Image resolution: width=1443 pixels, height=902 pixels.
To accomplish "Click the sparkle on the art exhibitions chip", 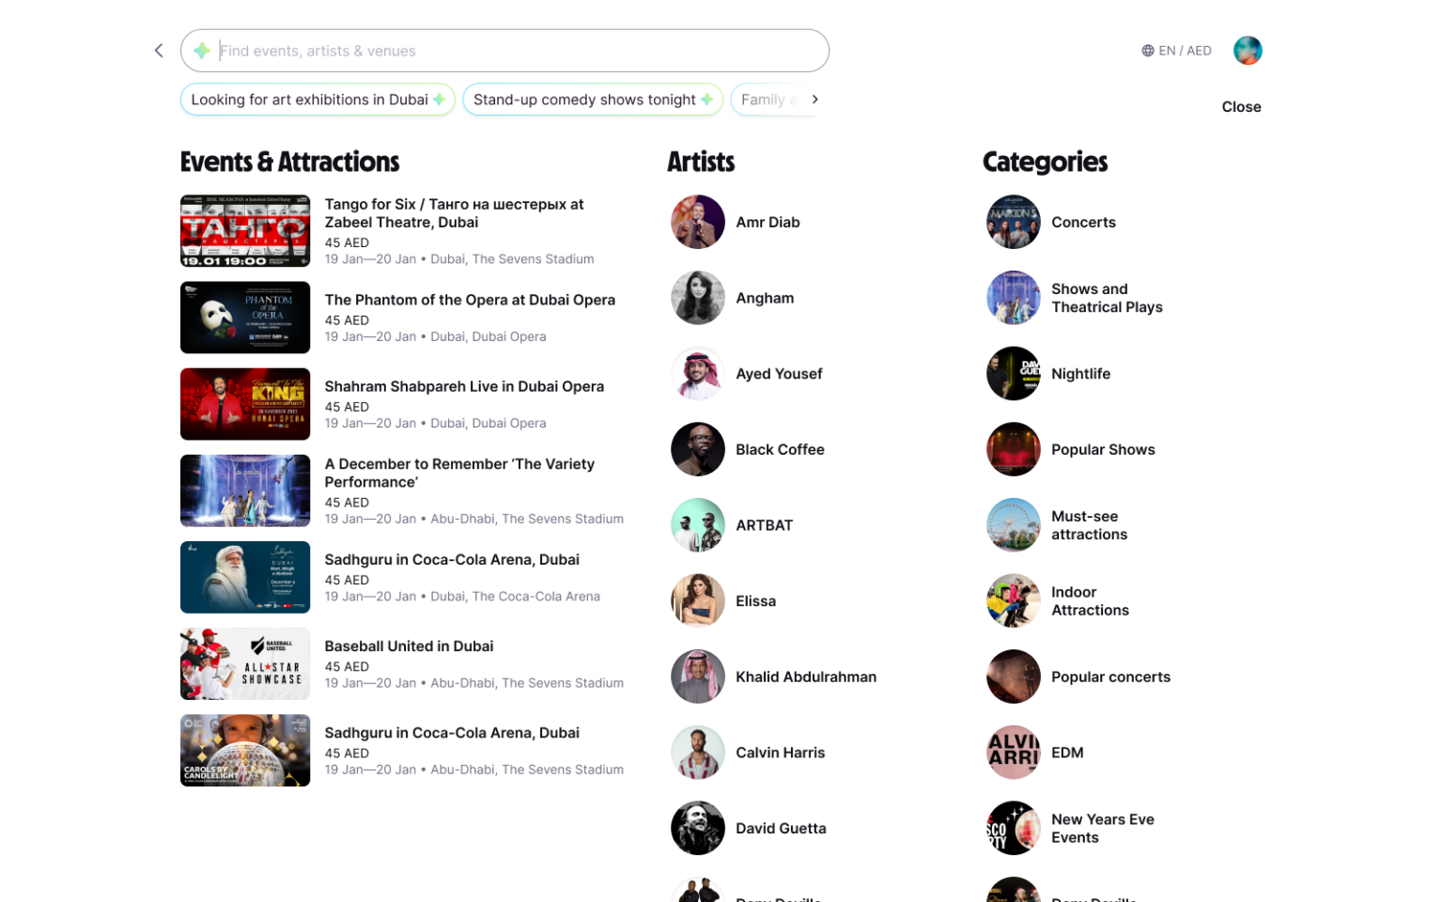I will point(438,99).
